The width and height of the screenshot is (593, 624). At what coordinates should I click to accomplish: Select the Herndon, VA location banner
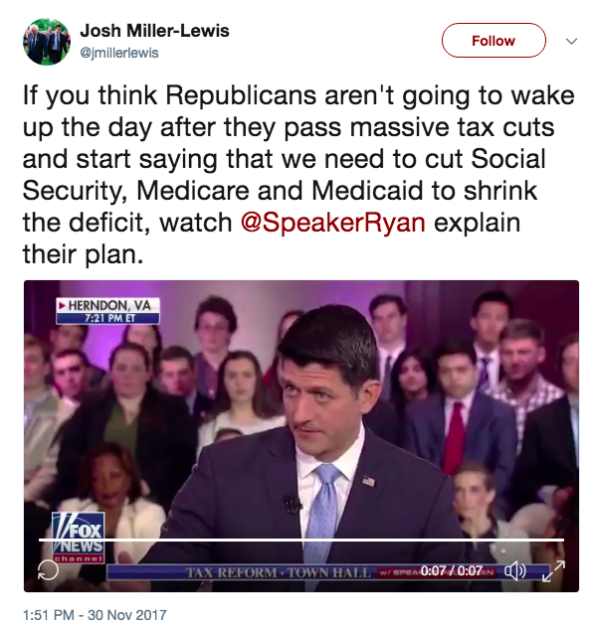pos(108,311)
